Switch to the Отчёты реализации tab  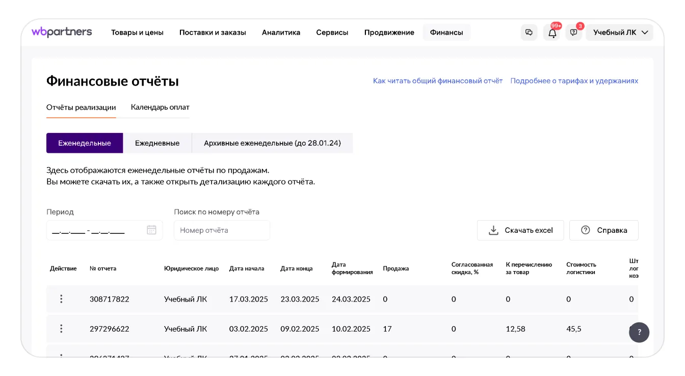(x=81, y=108)
